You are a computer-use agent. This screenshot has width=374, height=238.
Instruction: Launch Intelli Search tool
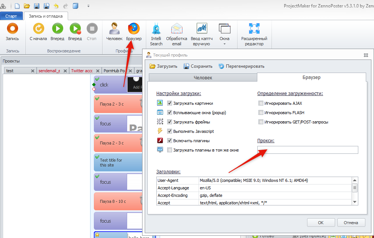(x=156, y=34)
